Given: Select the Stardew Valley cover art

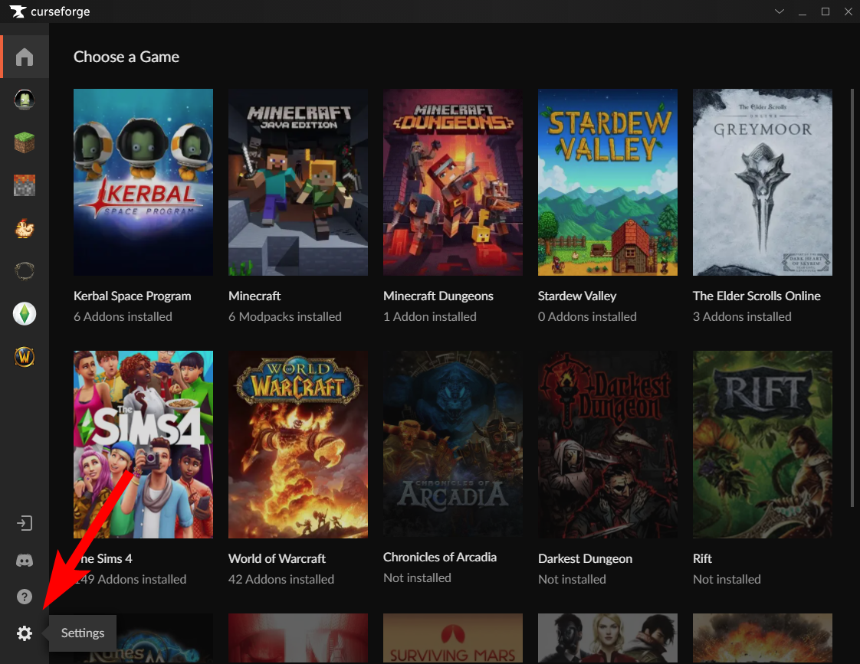Looking at the screenshot, I should (608, 182).
